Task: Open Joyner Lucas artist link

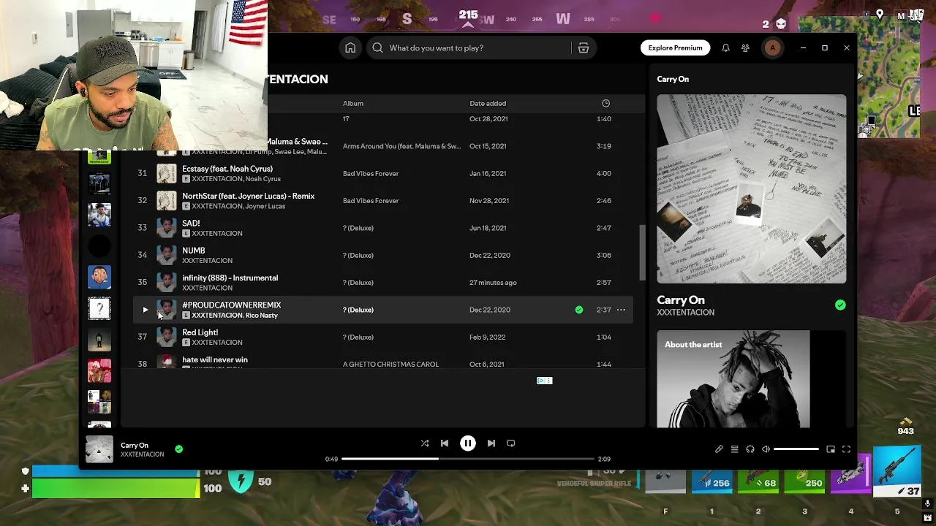Action: [265, 207]
